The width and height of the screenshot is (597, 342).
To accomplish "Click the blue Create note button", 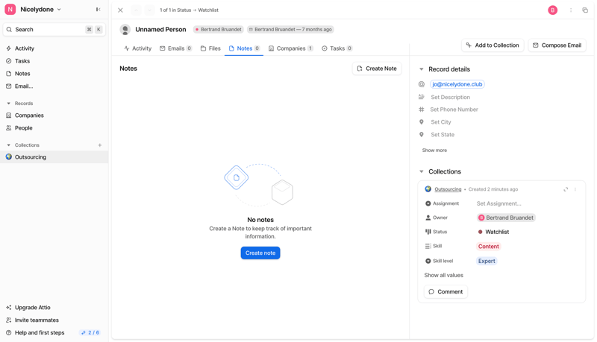I will coord(260,253).
